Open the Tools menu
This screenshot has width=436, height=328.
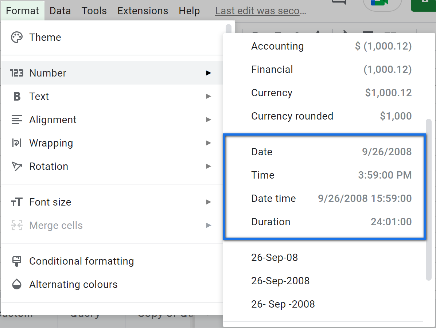pos(94,11)
